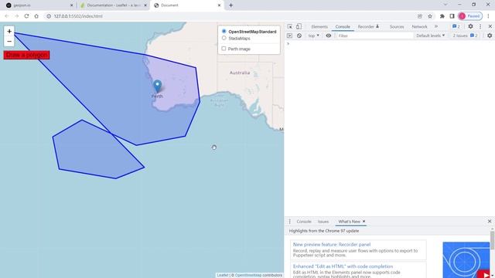Open a new browser tab
Image resolution: width=495 pixels, height=278 pixels.
(x=230, y=5)
